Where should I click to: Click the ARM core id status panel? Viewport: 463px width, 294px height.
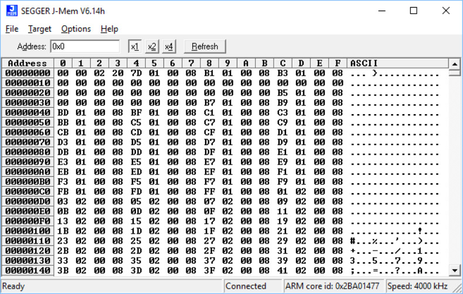pos(332,286)
